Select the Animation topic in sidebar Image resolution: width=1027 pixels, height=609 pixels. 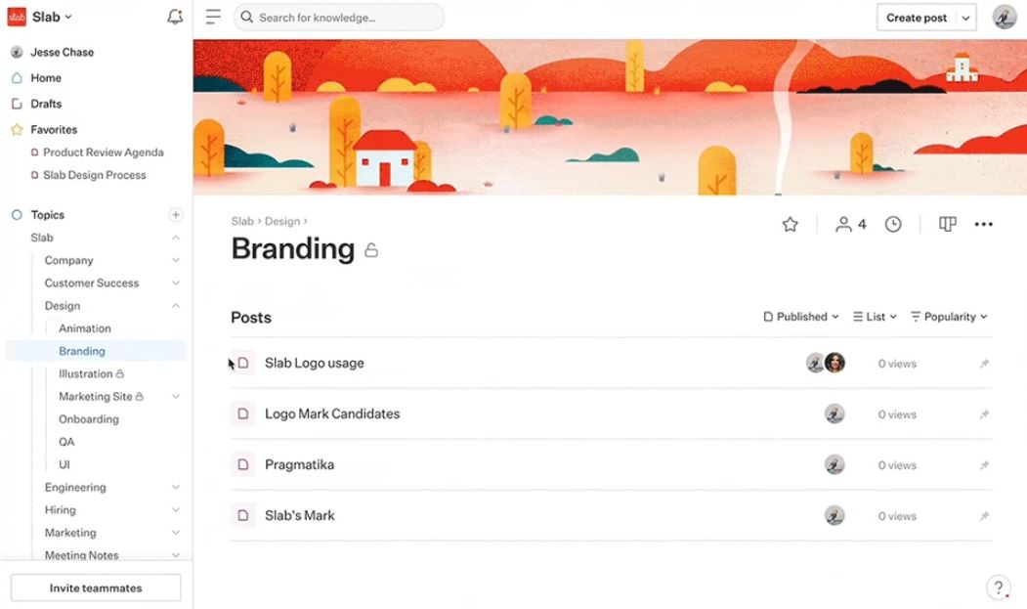click(x=85, y=328)
